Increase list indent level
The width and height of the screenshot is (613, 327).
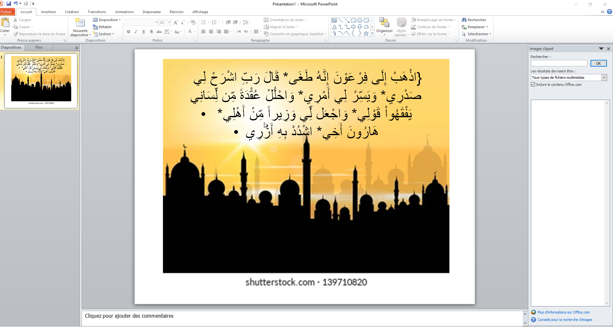[x=235, y=22]
